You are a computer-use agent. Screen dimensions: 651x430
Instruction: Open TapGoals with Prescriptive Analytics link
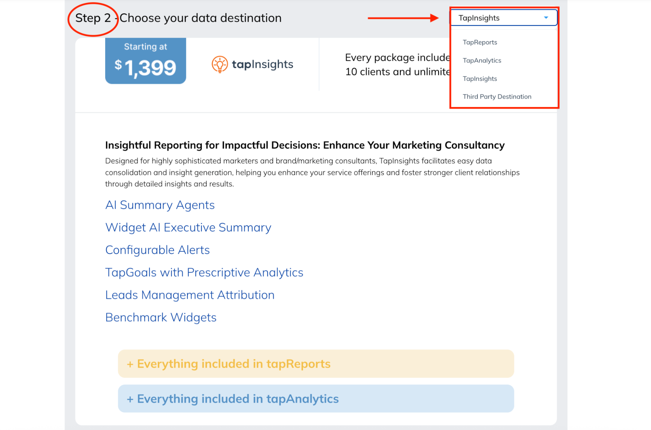204,272
